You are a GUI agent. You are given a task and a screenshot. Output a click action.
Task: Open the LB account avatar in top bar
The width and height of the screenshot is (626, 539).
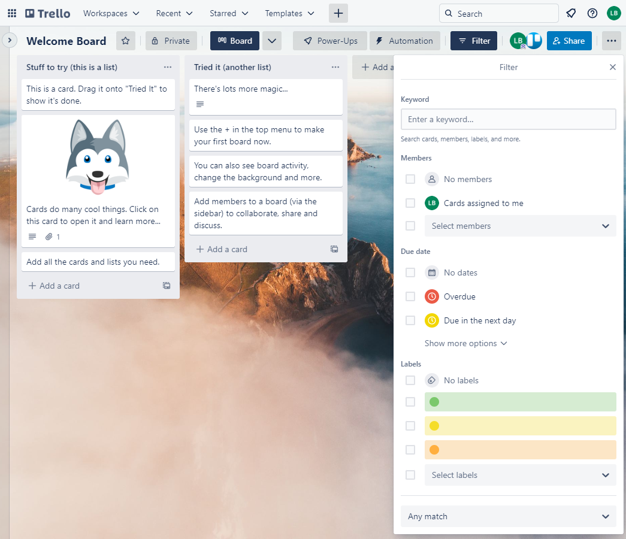click(613, 13)
